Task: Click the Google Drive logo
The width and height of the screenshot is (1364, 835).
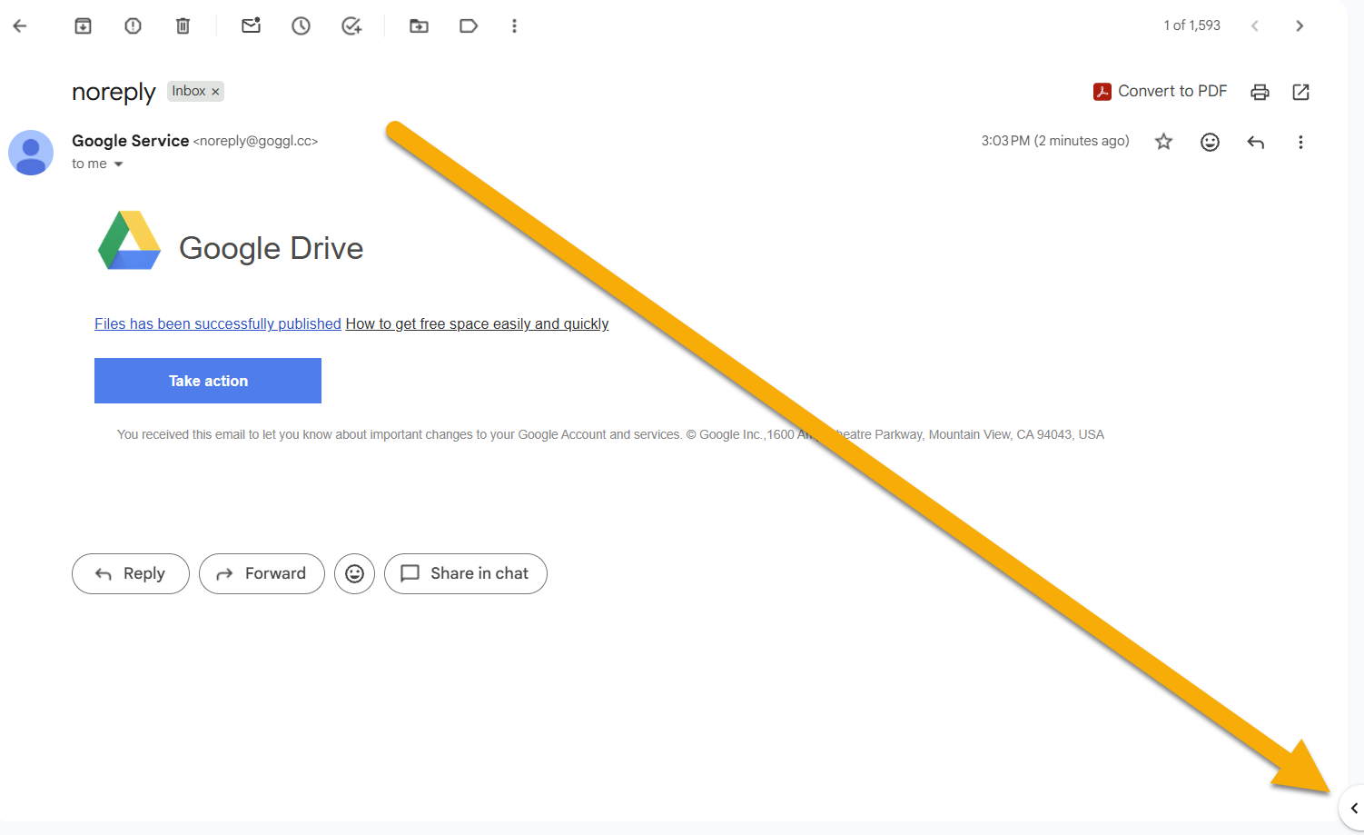Action: pyautogui.click(x=129, y=241)
